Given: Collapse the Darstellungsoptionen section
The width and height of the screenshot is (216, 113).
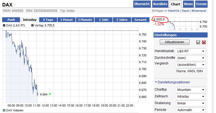Looking at the screenshot, I should [172, 82].
